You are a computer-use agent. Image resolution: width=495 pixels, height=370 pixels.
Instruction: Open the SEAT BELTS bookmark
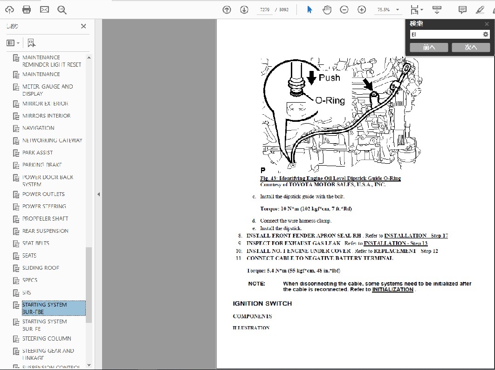pyautogui.click(x=36, y=243)
